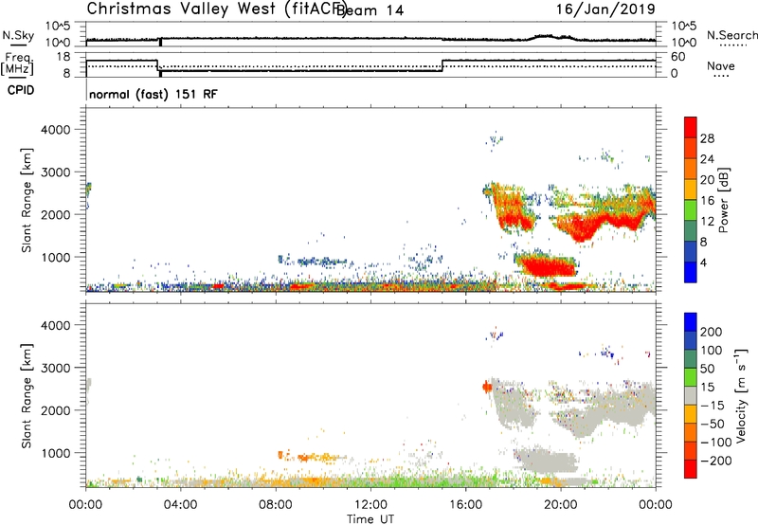Click the '12:00' time tick label
Image resolution: width=758 pixels, height=525 pixels.
click(x=370, y=505)
